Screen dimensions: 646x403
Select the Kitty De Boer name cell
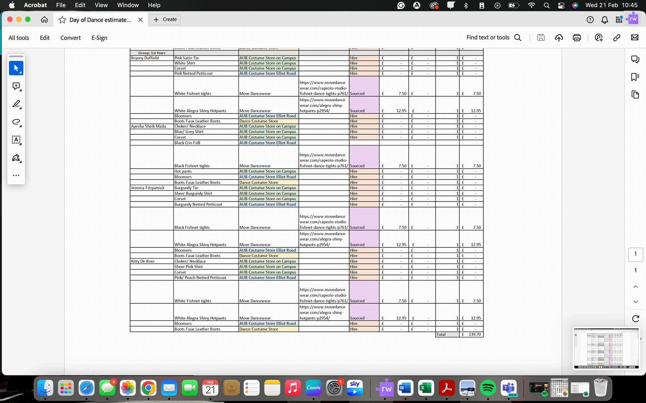[152, 262]
